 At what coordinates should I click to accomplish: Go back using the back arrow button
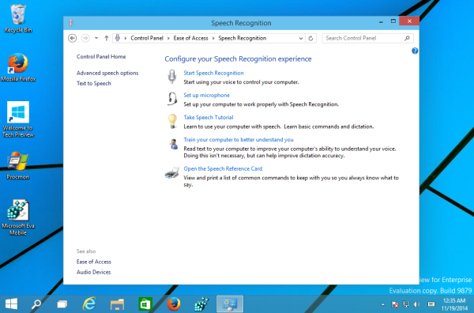pyautogui.click(x=72, y=38)
